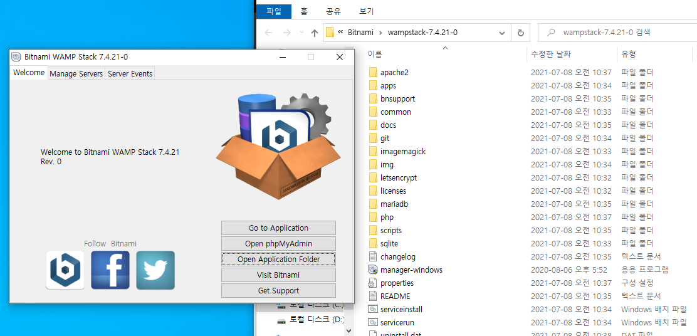Select the manager-windows application icon
This screenshot has width=697, height=336.
tap(373, 270)
